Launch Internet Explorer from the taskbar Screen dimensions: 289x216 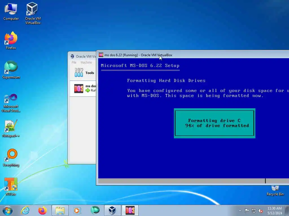(25, 210)
